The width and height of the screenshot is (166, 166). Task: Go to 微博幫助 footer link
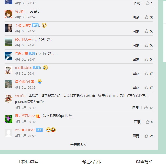pyautogui.click(x=144, y=162)
